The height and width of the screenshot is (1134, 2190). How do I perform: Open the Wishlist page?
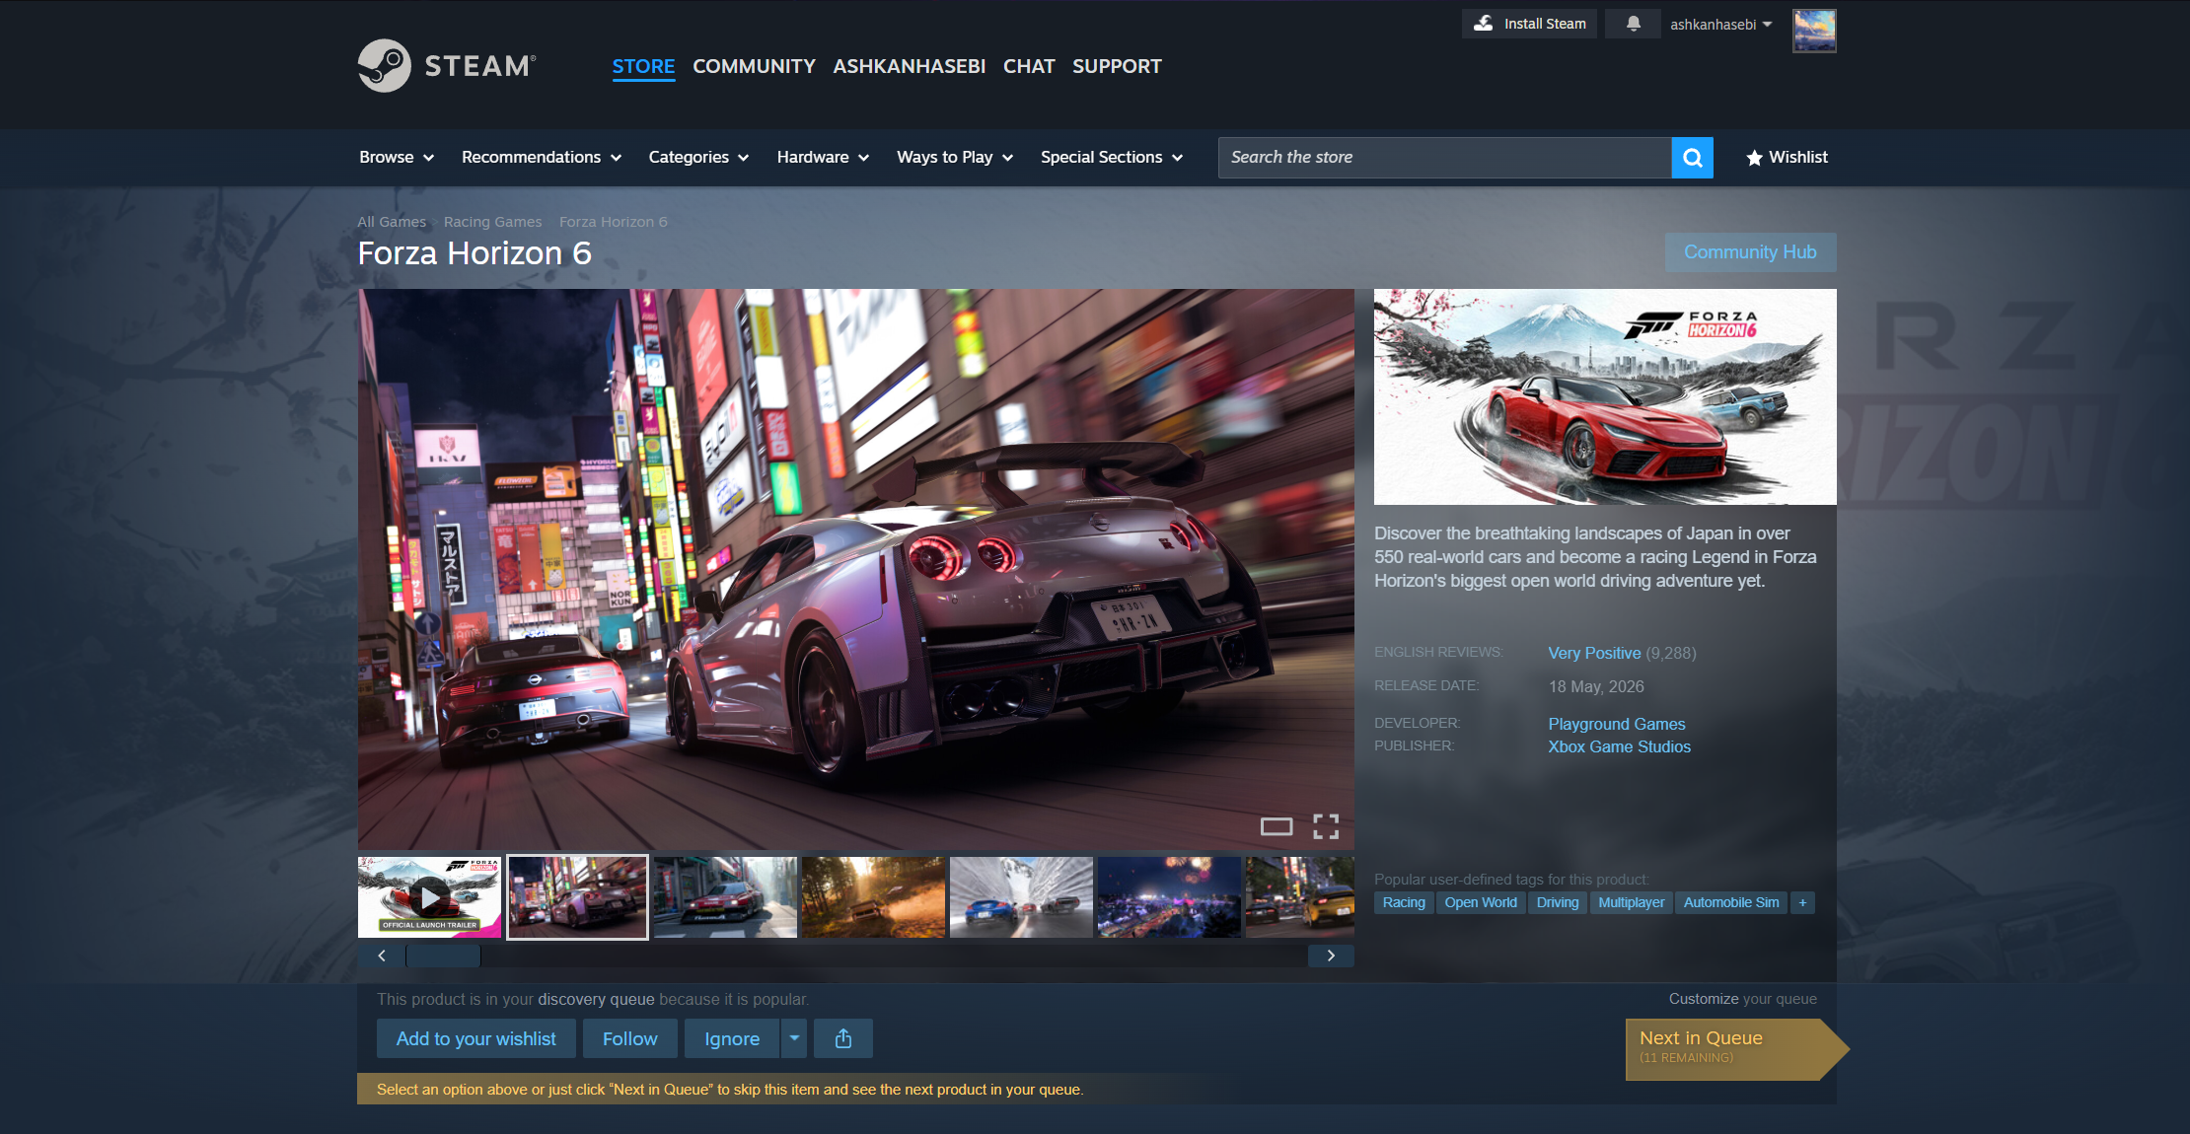point(1787,158)
